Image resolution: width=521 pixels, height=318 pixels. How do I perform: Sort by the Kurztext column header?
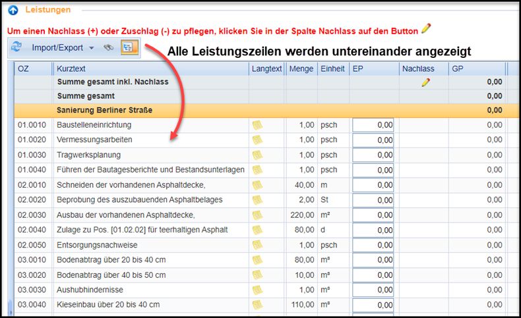click(151, 68)
